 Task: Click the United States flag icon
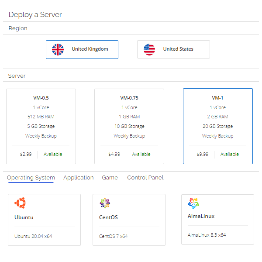click(x=149, y=49)
